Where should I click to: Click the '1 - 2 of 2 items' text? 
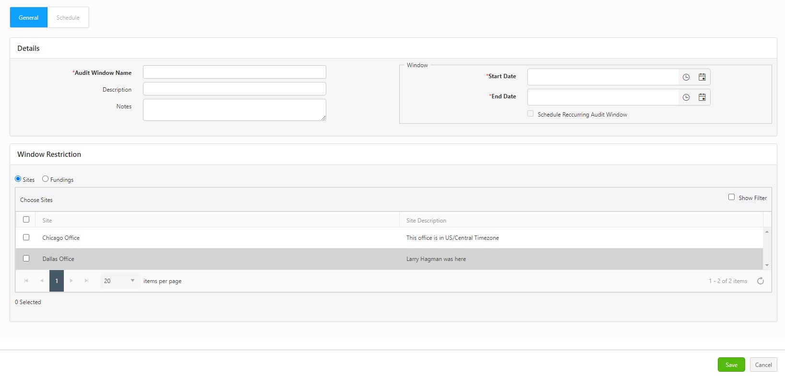pos(728,281)
